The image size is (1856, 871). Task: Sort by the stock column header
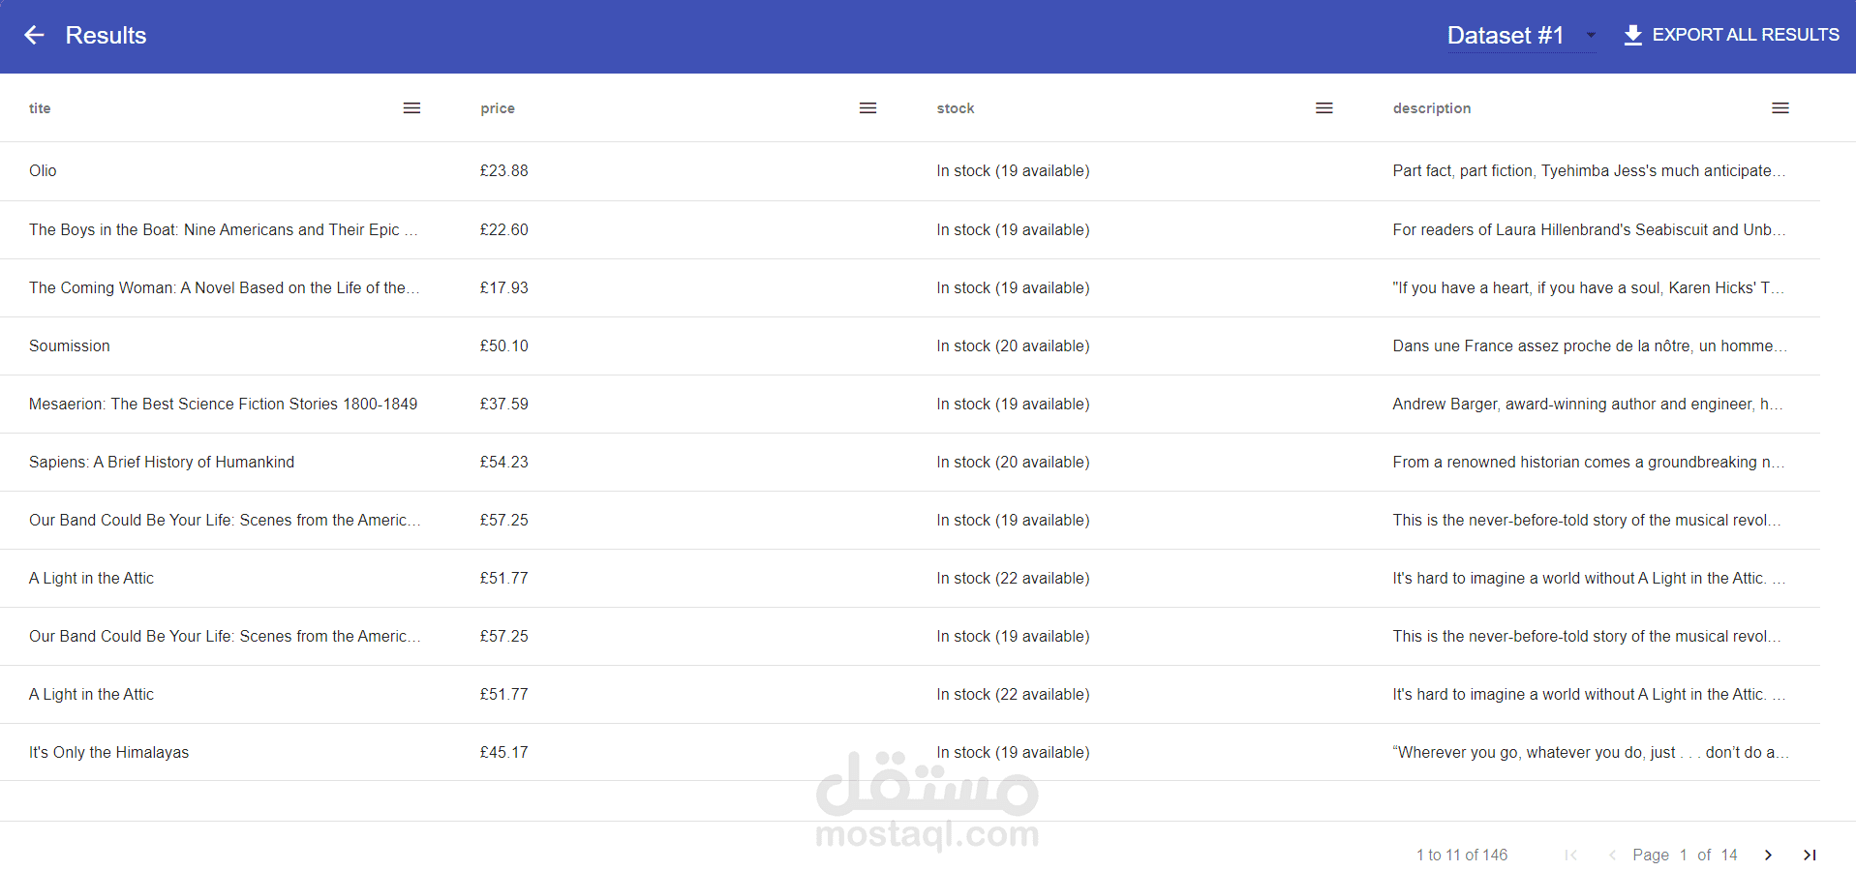click(956, 108)
